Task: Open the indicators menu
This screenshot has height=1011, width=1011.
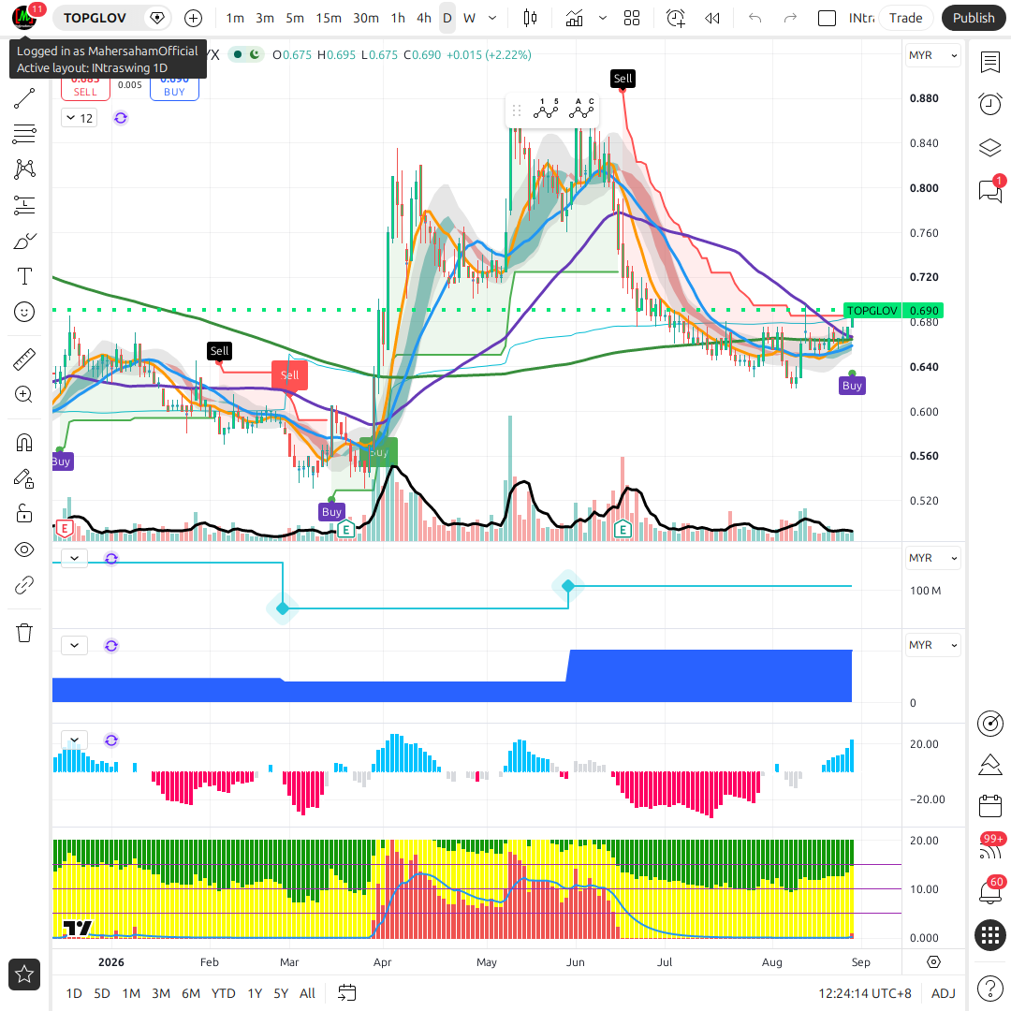Action: coord(574,18)
